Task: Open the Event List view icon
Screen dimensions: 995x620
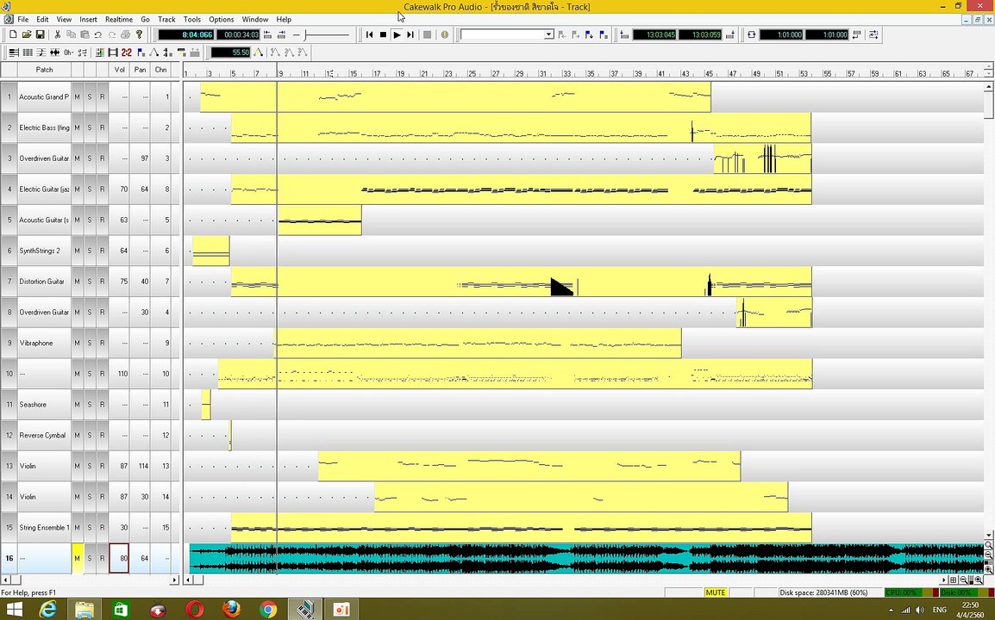Action: 28,53
